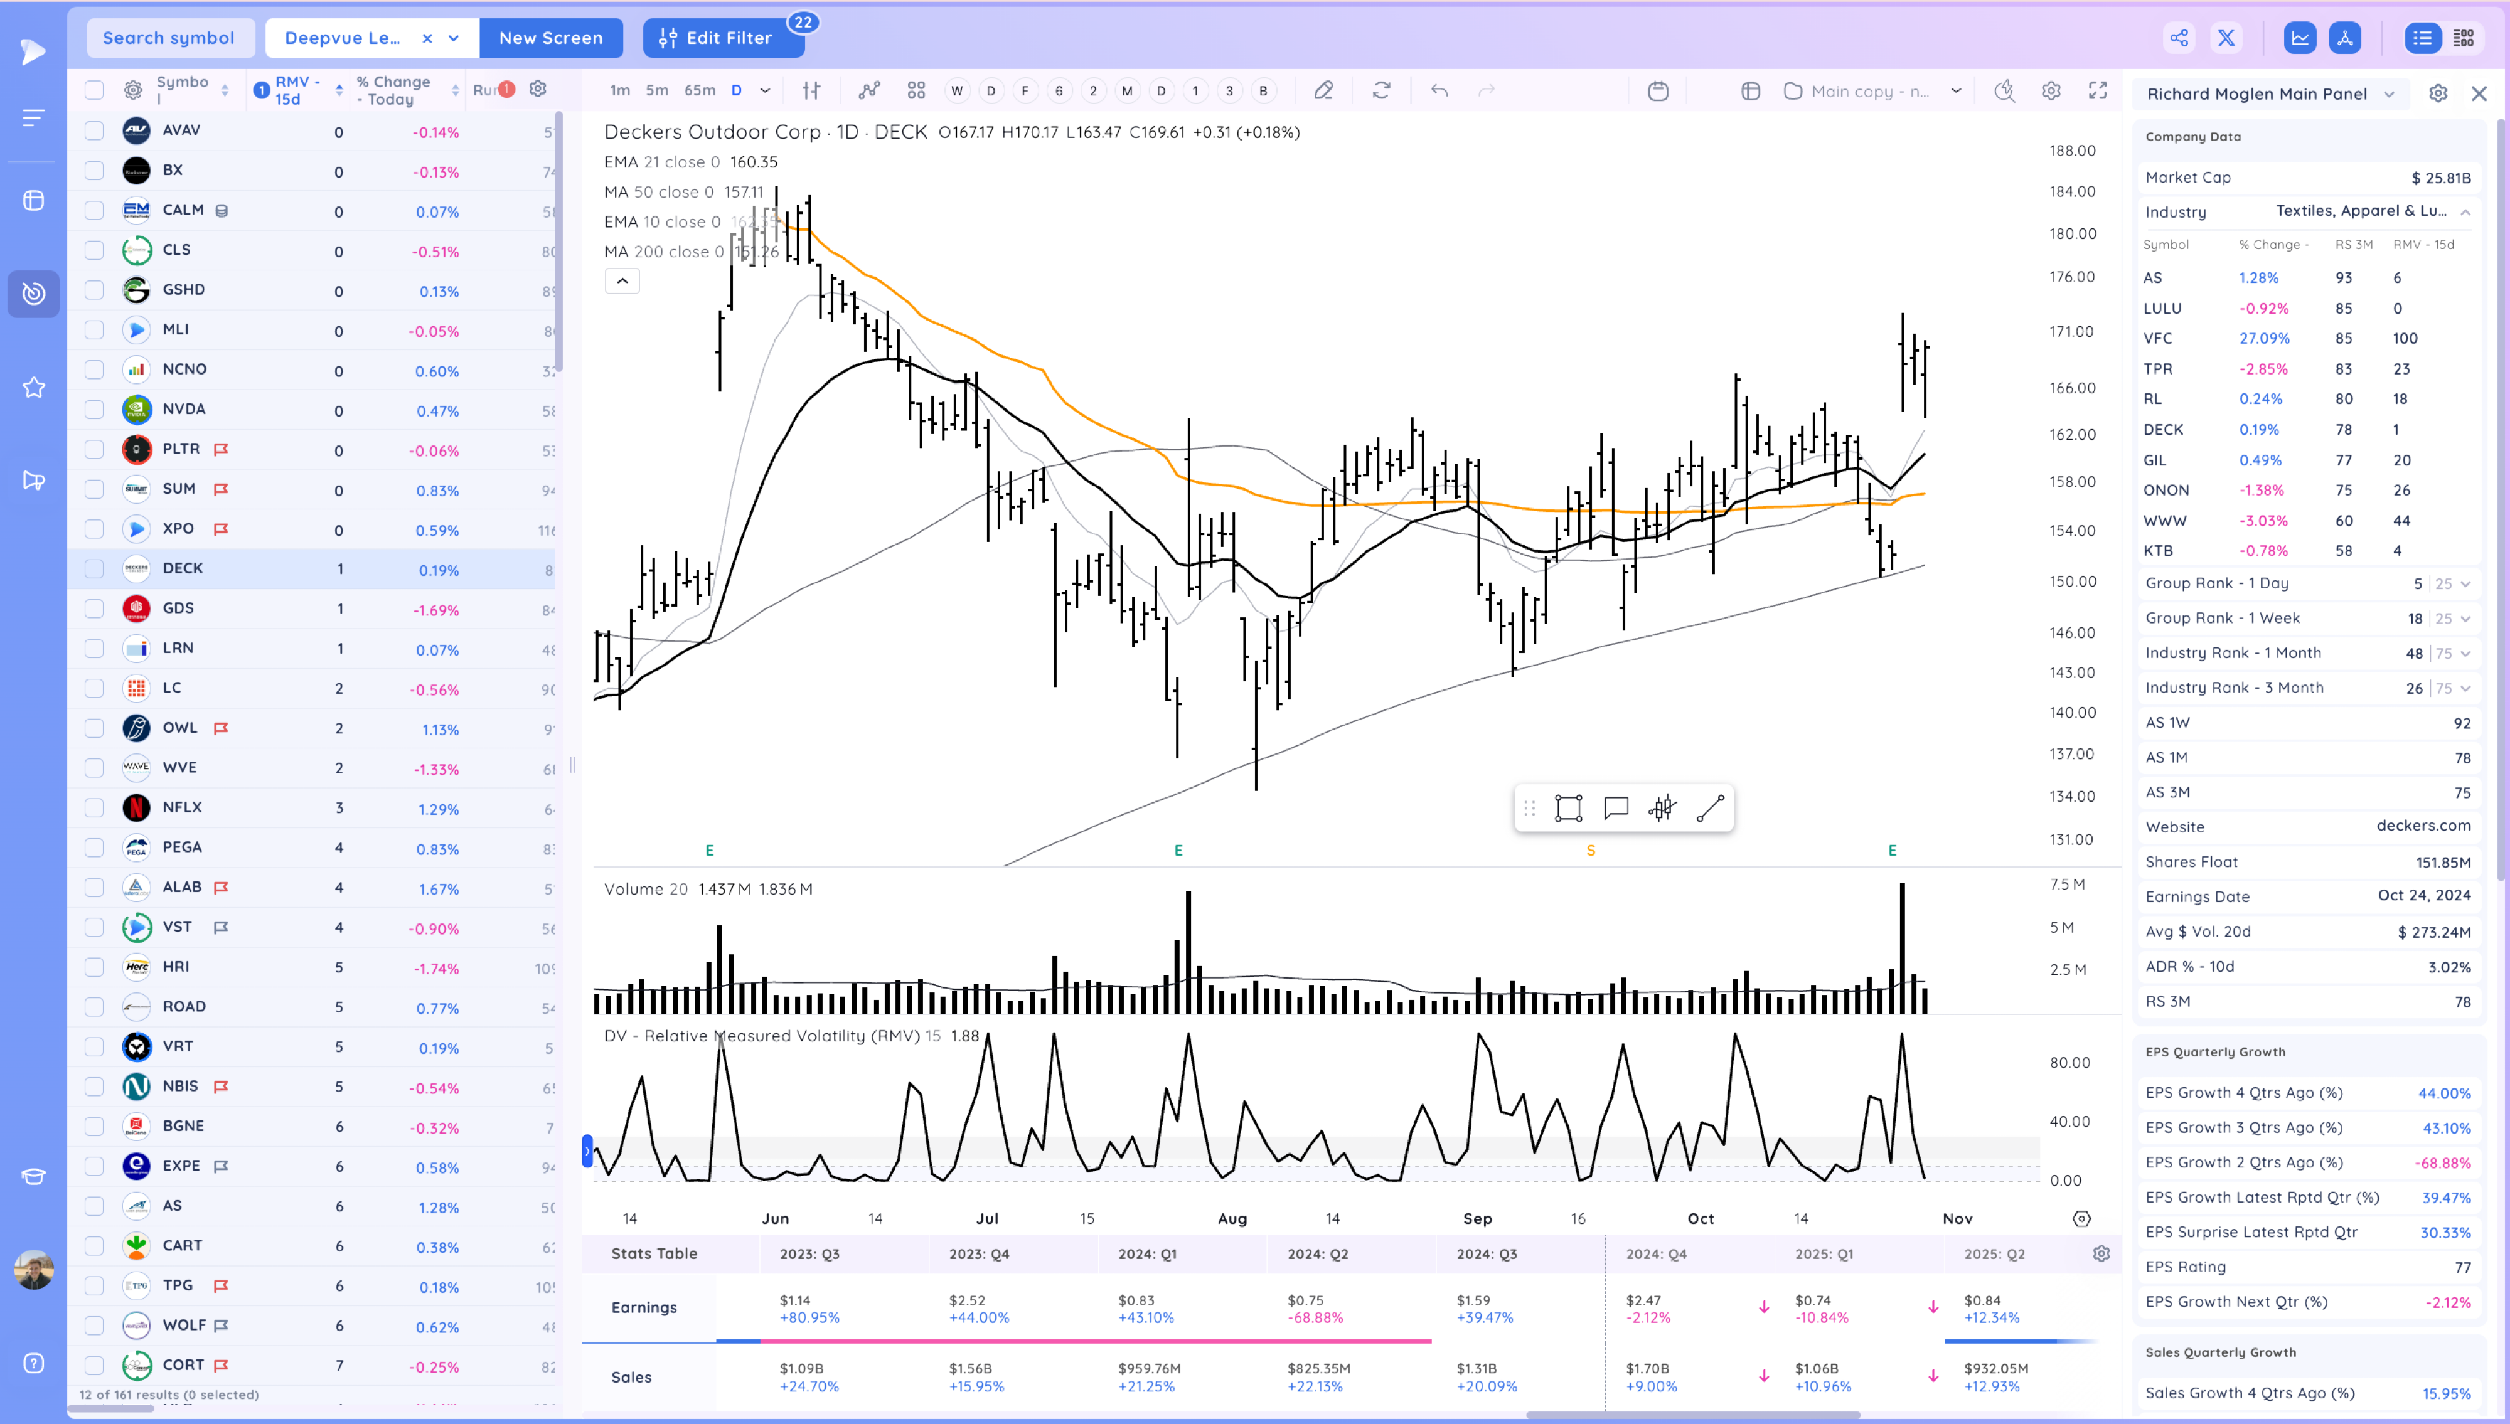Open the favorites star in sidebar

pyautogui.click(x=35, y=387)
